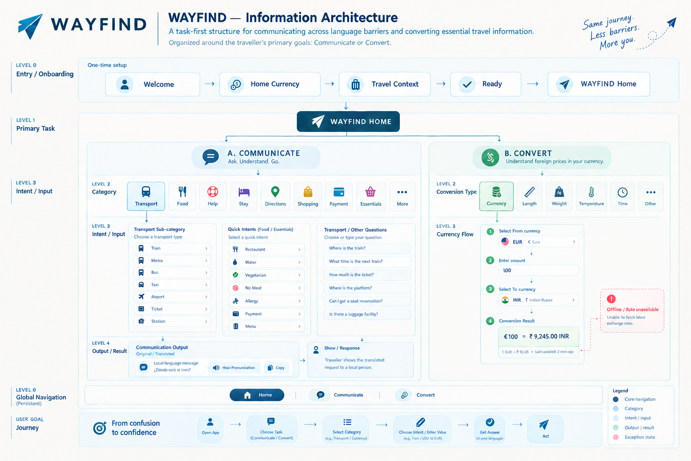Select the Weight conversion type tile
691x461 pixels.
[559, 196]
